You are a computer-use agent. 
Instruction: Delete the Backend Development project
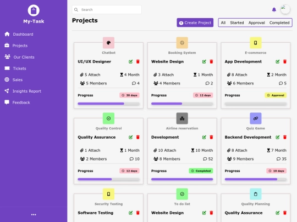click(x=285, y=137)
